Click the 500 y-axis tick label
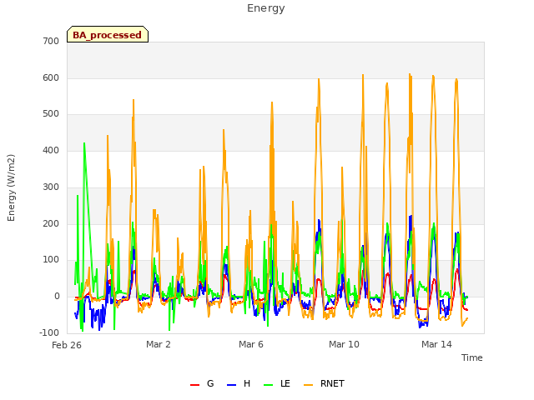 [x=51, y=114]
